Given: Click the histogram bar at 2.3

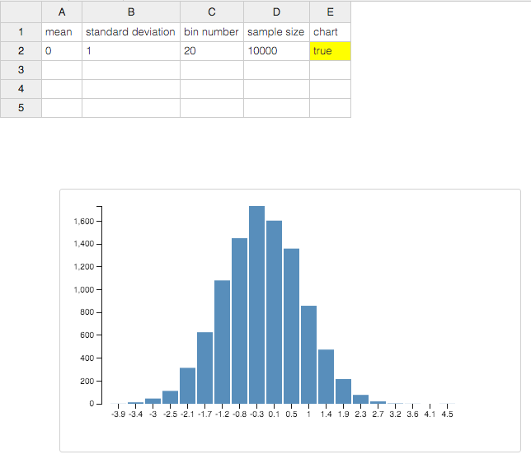Looking at the screenshot, I should coord(360,400).
